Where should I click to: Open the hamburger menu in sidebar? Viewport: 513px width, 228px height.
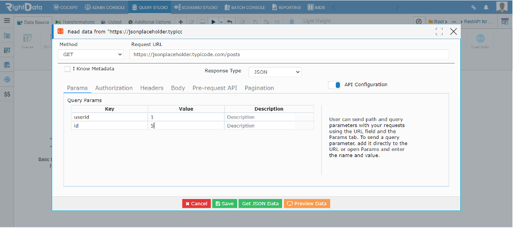7,20
